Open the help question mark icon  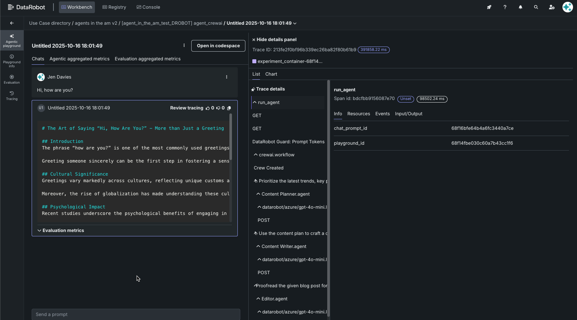pyautogui.click(x=505, y=7)
